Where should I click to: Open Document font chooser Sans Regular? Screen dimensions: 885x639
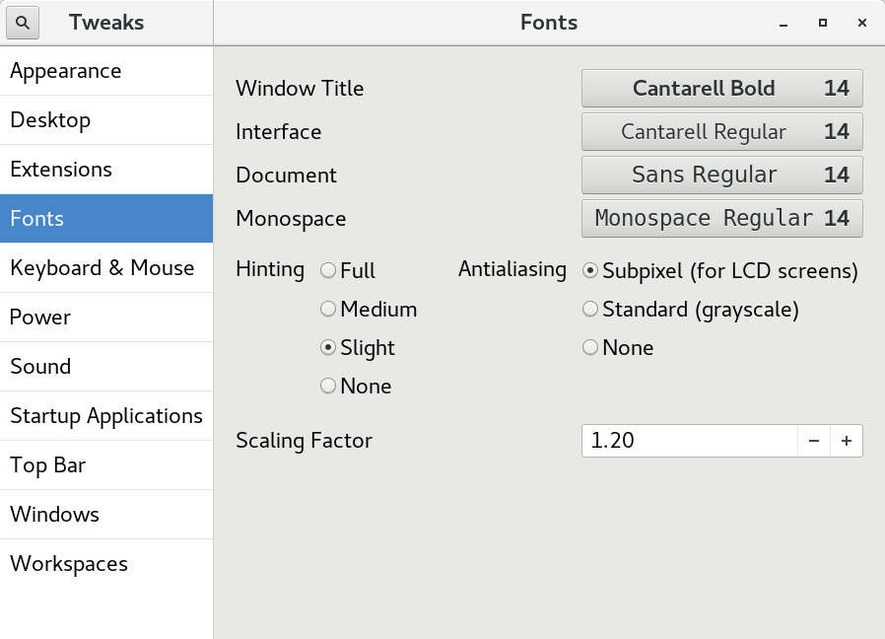tap(721, 176)
